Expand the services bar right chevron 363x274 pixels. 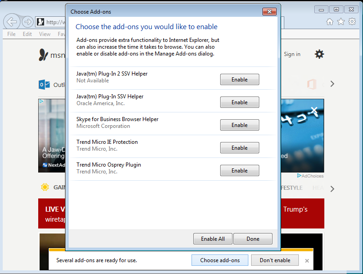pos(333,84)
